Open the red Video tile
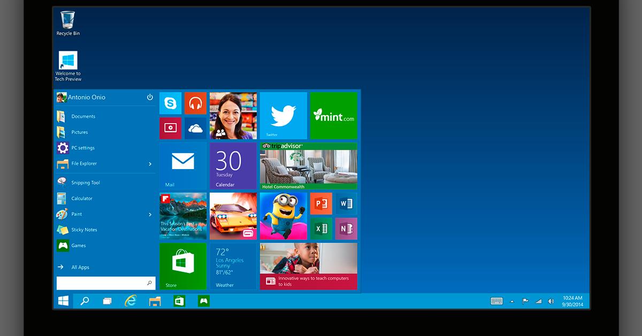The image size is (642, 336). (171, 128)
